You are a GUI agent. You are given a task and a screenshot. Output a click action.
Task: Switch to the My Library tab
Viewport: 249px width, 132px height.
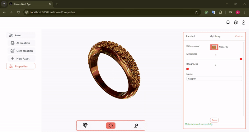pos(215,36)
